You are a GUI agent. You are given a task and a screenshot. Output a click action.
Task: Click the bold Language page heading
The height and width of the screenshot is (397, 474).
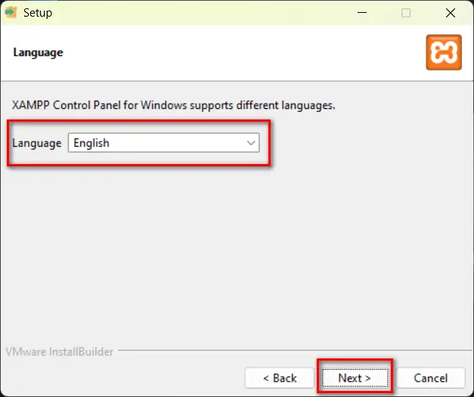click(38, 52)
